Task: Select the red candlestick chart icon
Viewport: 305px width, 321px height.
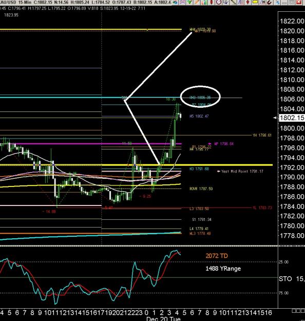Action: point(212,2)
